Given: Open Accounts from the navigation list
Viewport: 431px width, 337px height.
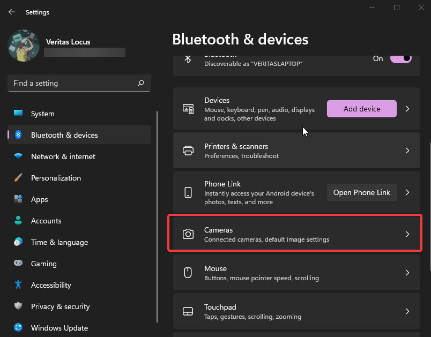Looking at the screenshot, I should coord(46,221).
